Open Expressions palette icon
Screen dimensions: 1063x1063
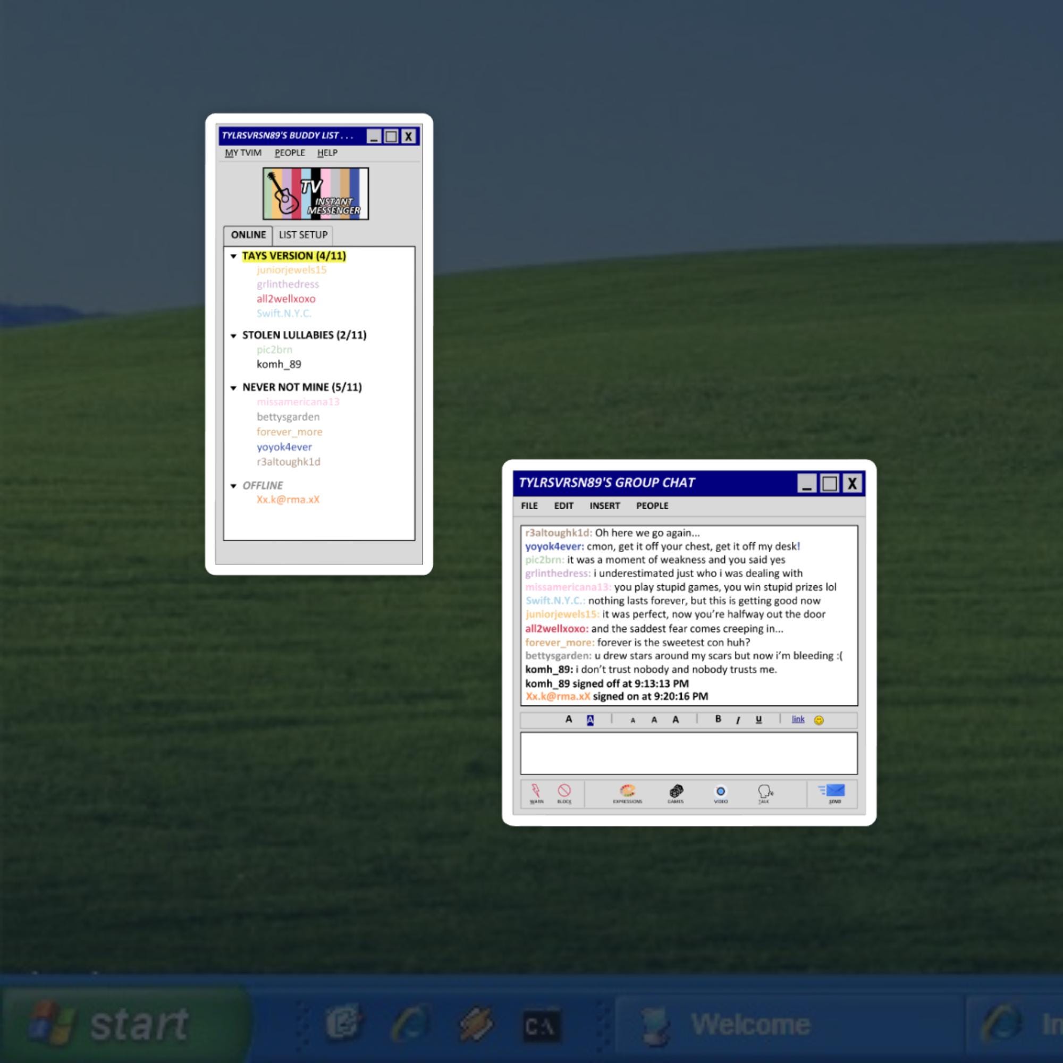(x=627, y=794)
